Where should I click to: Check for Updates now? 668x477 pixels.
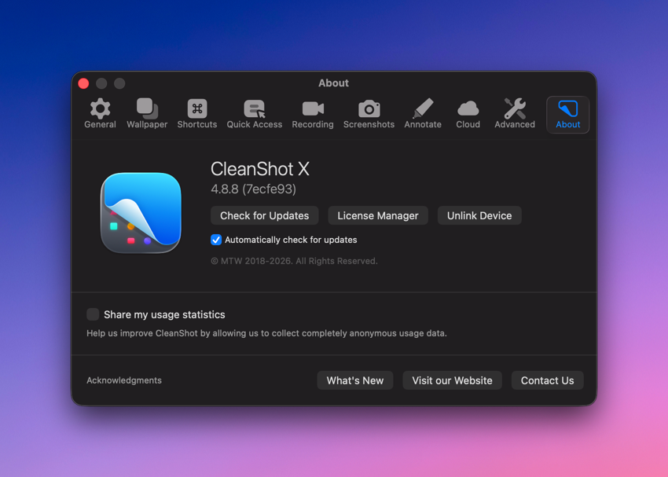[x=265, y=215]
